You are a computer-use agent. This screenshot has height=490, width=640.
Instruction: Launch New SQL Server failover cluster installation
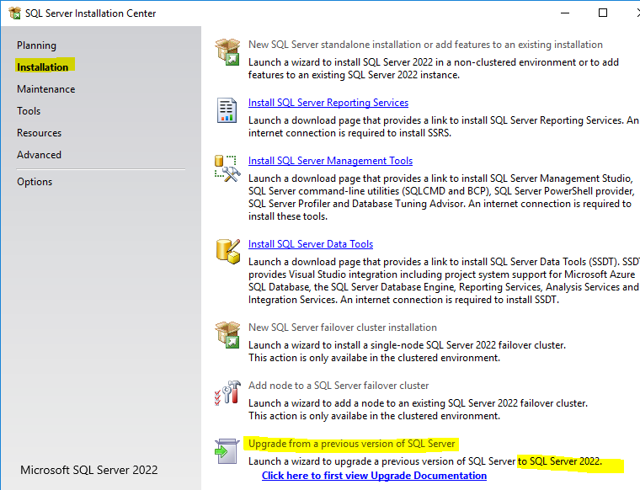(x=343, y=328)
